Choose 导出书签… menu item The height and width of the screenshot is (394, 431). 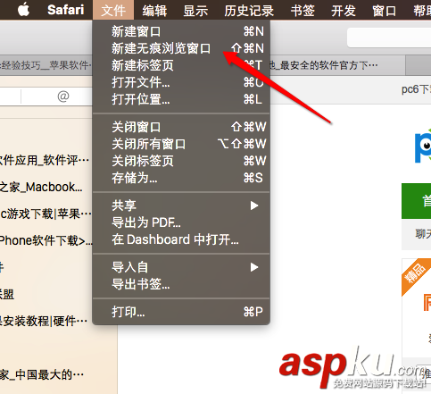[x=181, y=284]
